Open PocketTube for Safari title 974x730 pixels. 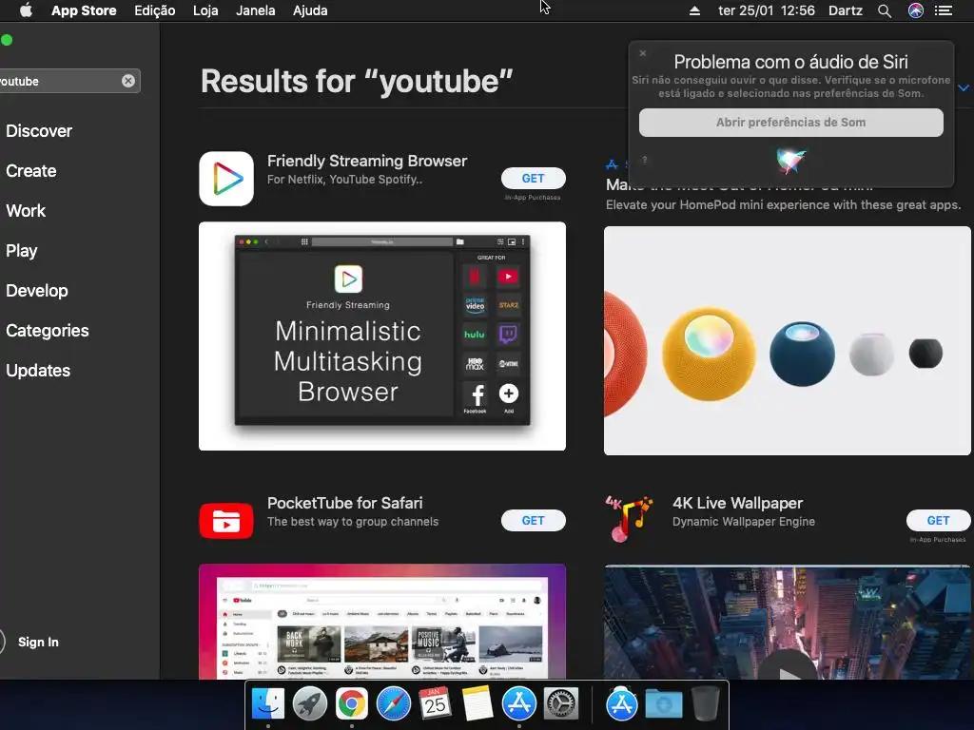coord(344,503)
